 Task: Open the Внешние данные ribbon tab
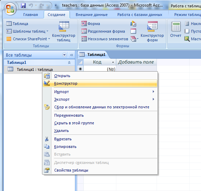92,15
